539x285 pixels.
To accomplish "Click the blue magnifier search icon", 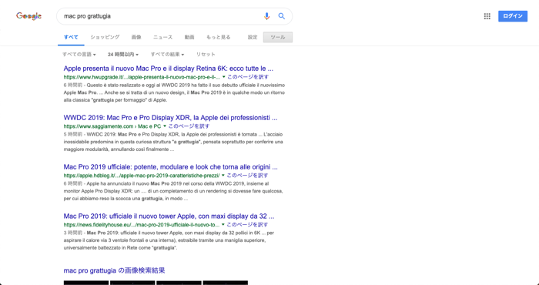I will (x=282, y=16).
